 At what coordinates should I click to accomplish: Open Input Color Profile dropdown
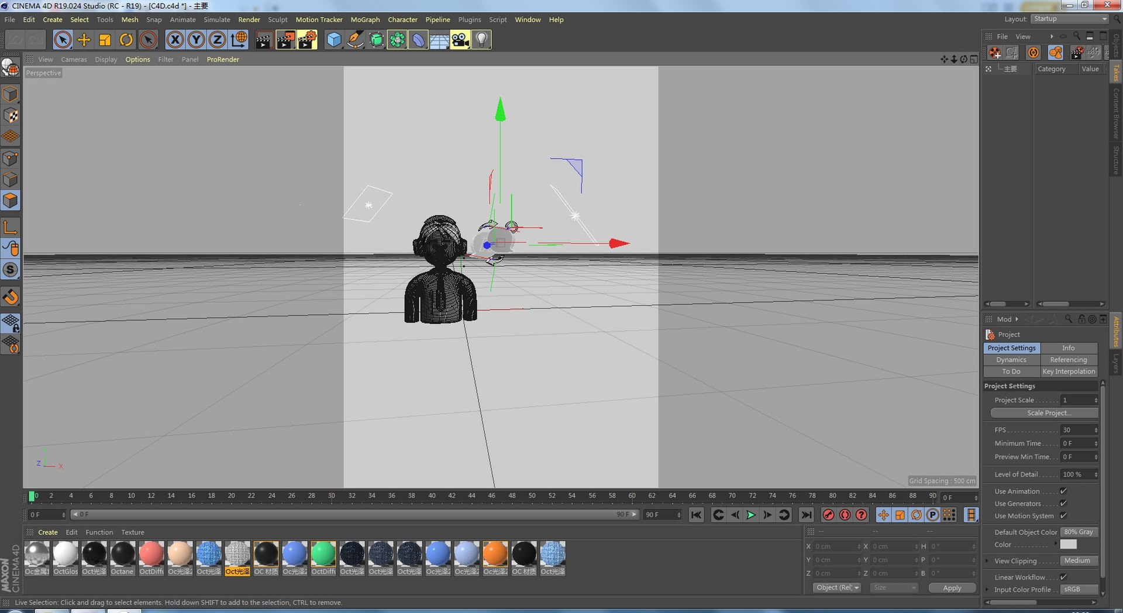[1079, 590]
